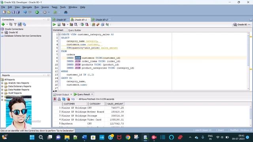This screenshot has height=142, width=253.
Task: Open File Explorer from the taskbar
Action: point(67,137)
